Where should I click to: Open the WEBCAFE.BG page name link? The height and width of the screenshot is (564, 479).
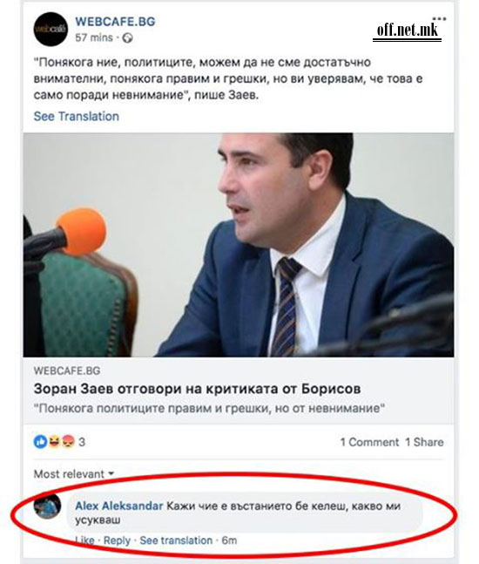point(115,21)
